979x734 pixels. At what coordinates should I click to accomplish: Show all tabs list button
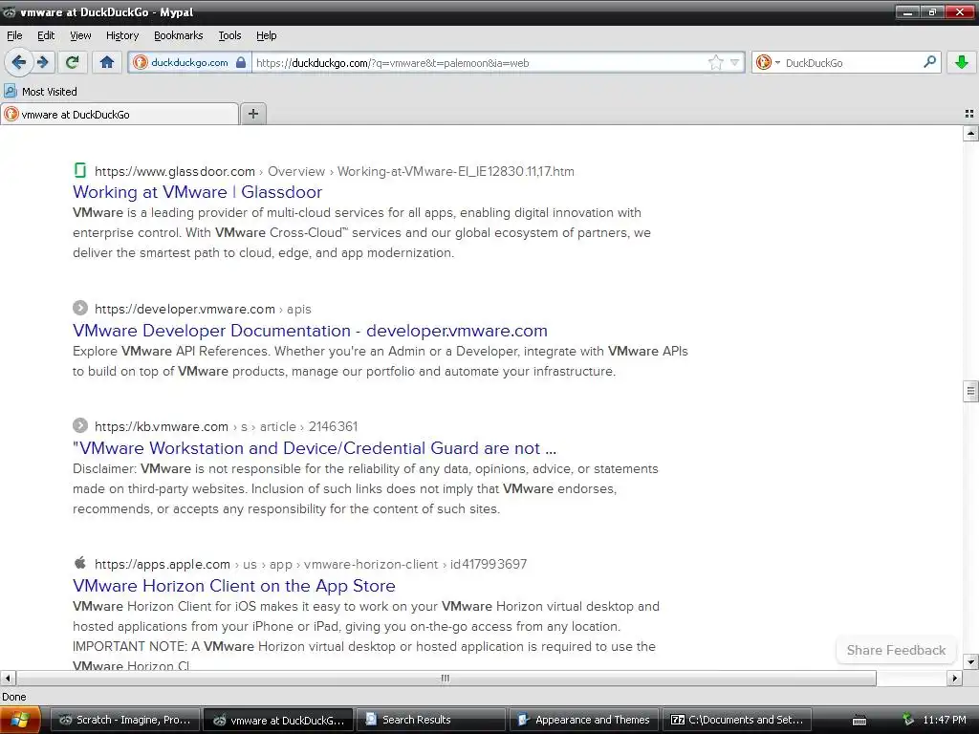pyautogui.click(x=969, y=114)
